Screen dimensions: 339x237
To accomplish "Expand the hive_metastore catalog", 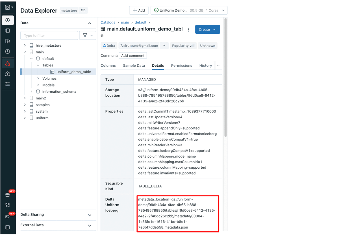I will click(25, 45).
